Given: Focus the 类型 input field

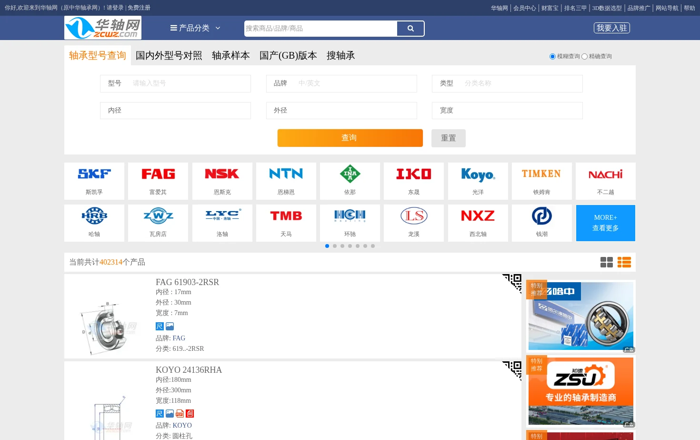Looking at the screenshot, I should click(507, 83).
